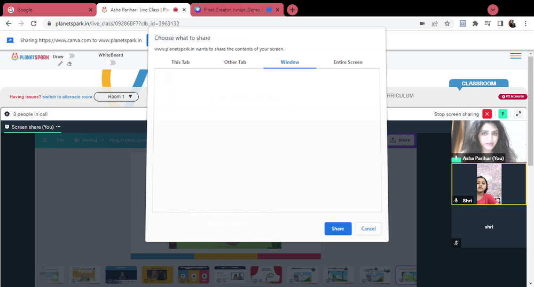Open the hamburger menu at top right
Image resolution: width=534 pixels, height=287 pixels.
pyautogui.click(x=516, y=56)
